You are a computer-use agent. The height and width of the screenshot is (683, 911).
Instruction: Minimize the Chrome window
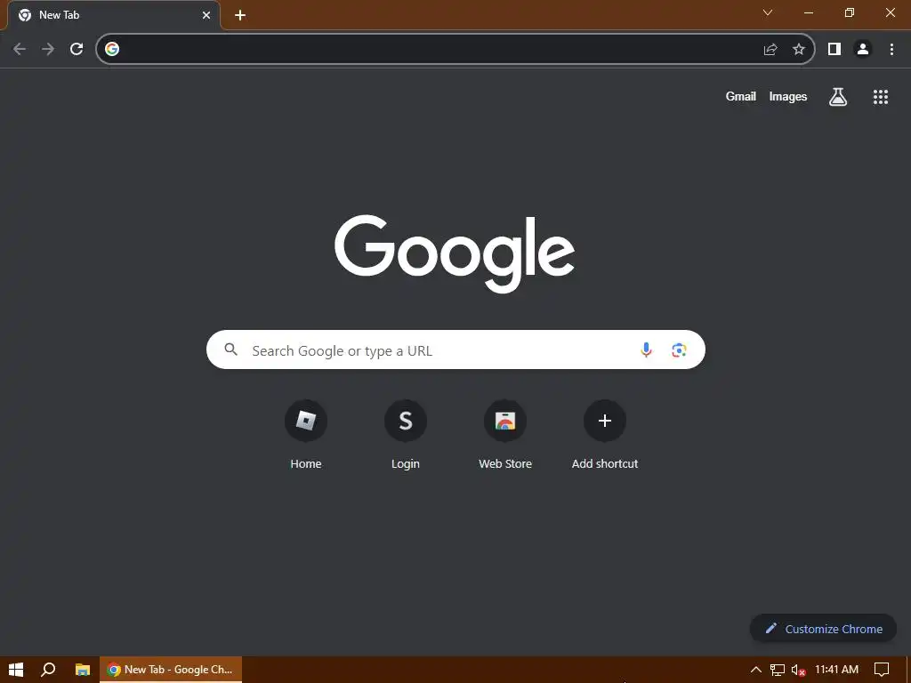tap(809, 12)
